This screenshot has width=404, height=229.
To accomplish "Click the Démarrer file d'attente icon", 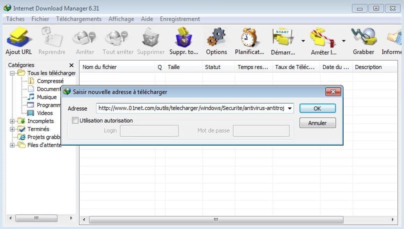I will coord(282,37).
